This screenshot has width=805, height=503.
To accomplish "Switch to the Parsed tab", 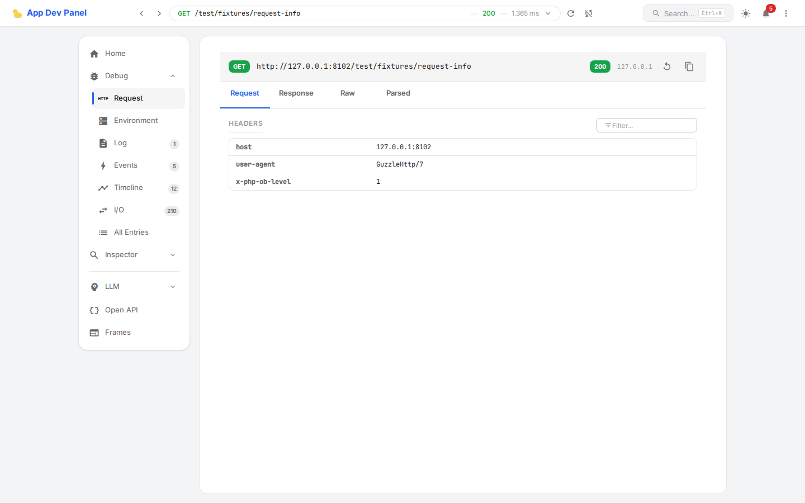I will (398, 93).
